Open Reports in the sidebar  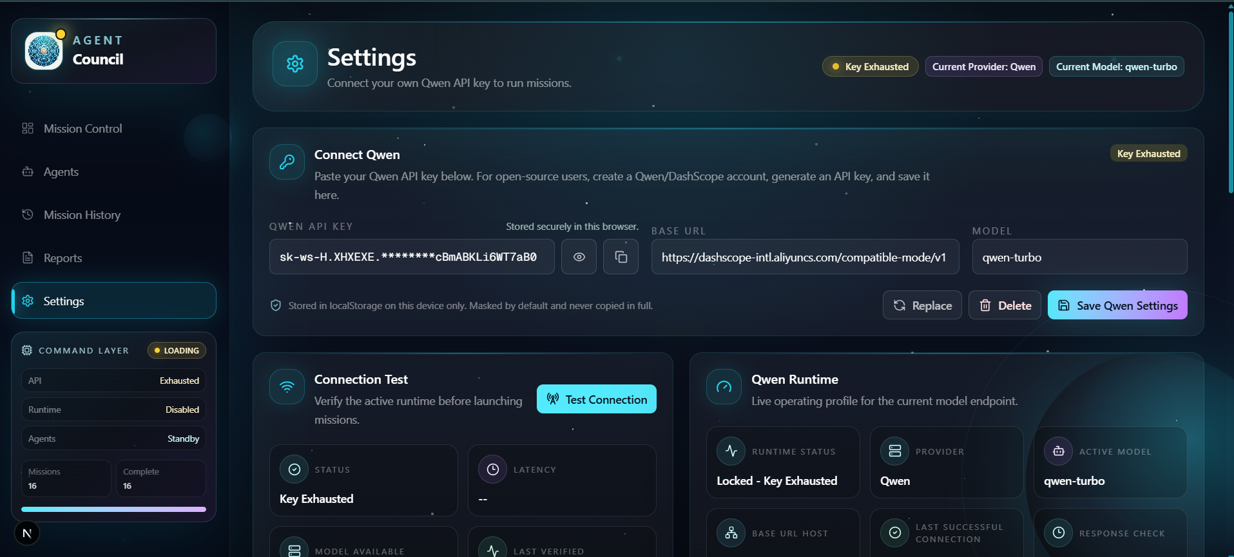[x=114, y=258]
